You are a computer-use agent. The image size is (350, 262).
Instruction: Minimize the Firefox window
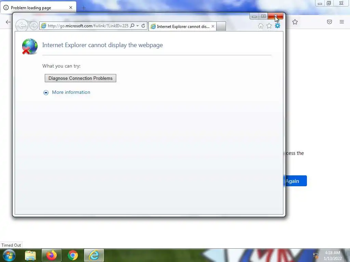point(320,3)
